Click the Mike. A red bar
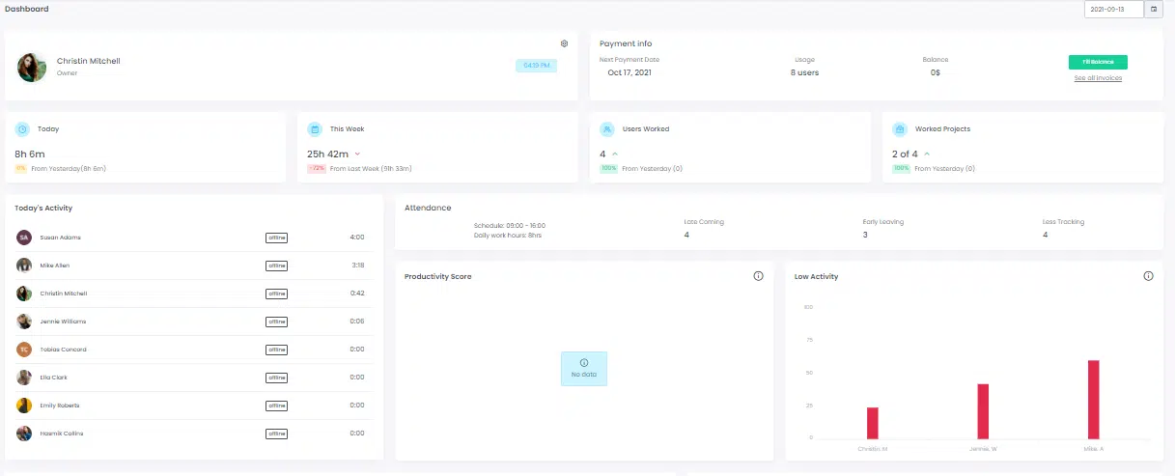 [1094, 399]
